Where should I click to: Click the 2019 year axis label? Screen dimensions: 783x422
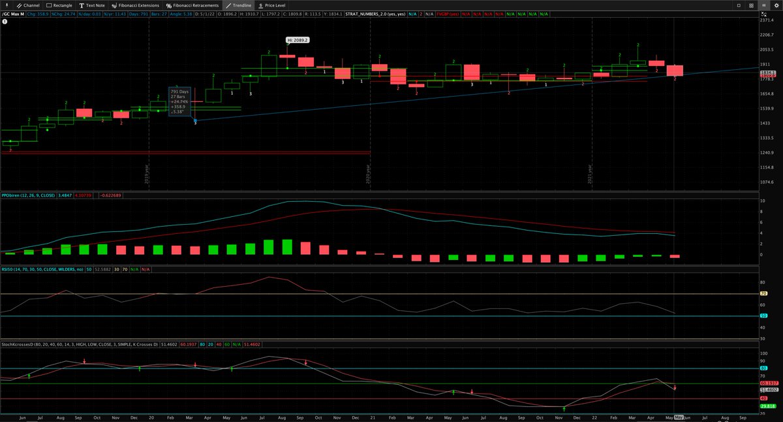tap(147, 174)
